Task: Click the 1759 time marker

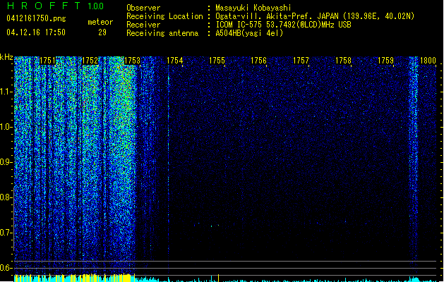Action: tap(385, 61)
